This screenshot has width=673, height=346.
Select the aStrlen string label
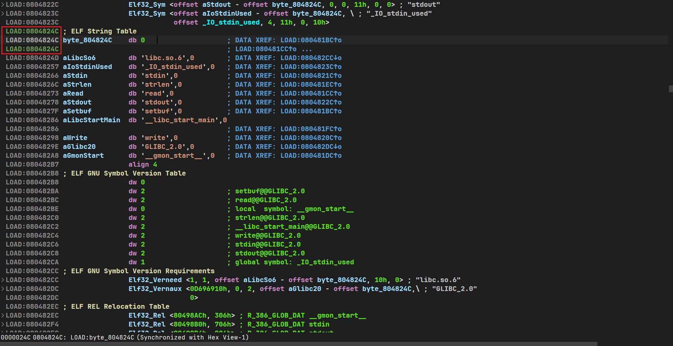click(x=77, y=85)
